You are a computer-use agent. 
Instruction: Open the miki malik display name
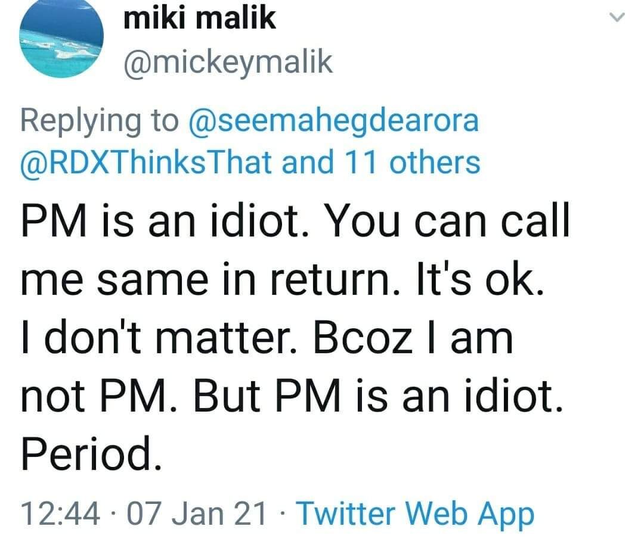[x=200, y=19]
